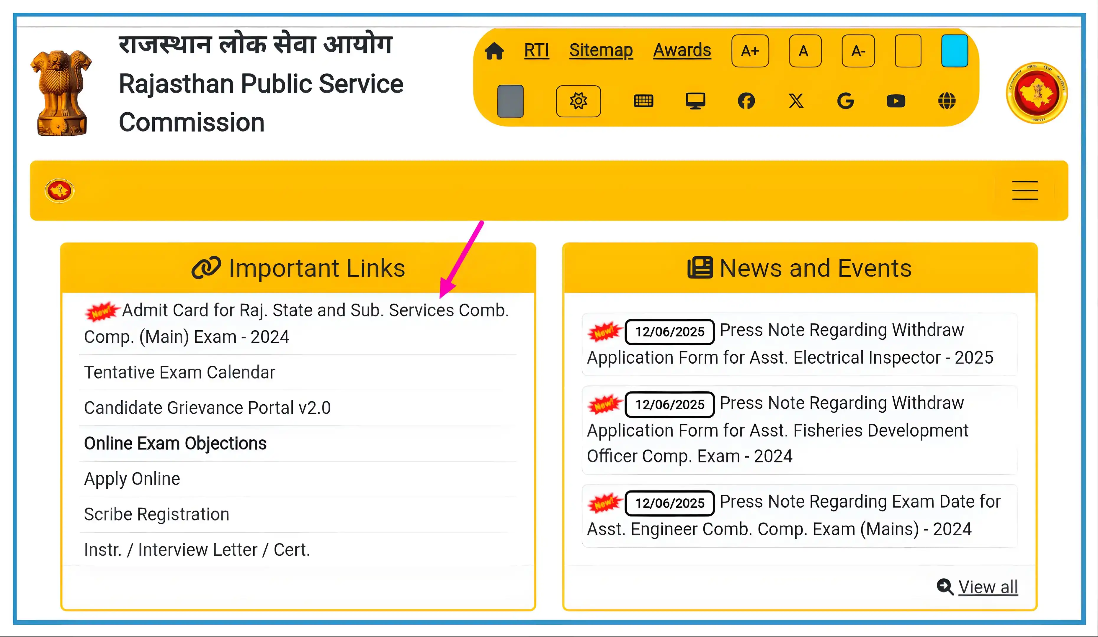Click the 12/06/2025 badge on Asst. Engineer note
The width and height of the screenshot is (1098, 637).
(670, 503)
